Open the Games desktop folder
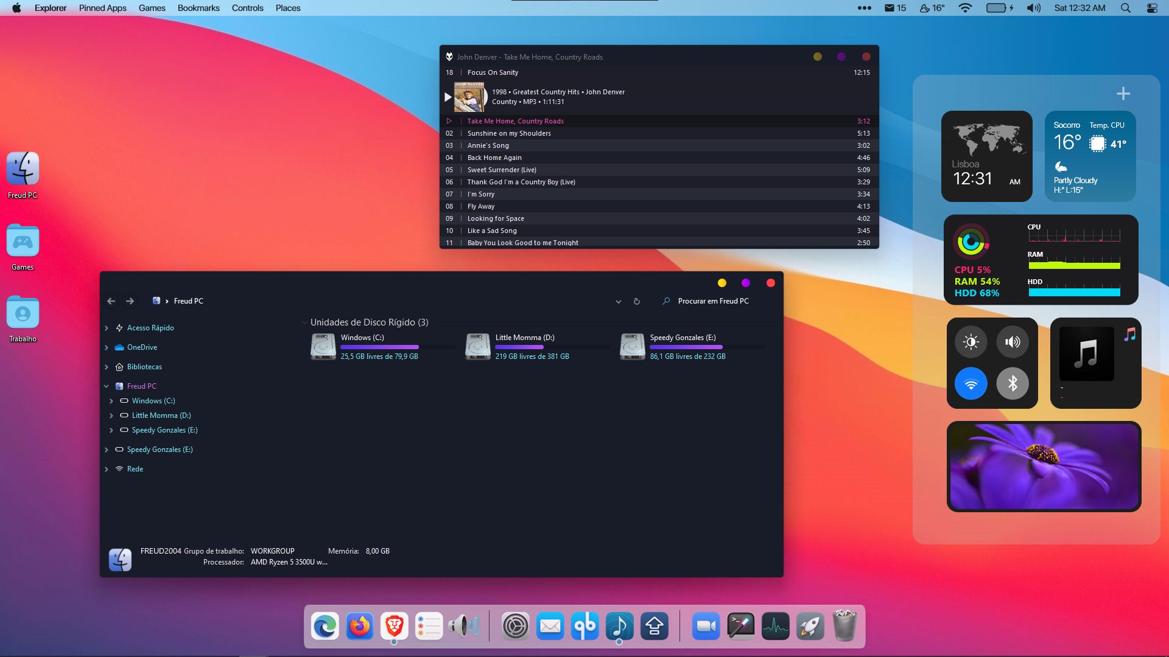Screen dimensions: 1169x657 click(23, 242)
